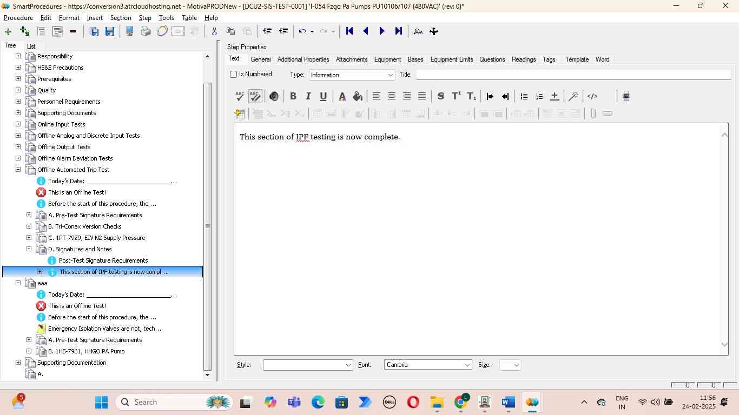Click into the Title input field
This screenshot has width=739, height=415.
coord(573,75)
